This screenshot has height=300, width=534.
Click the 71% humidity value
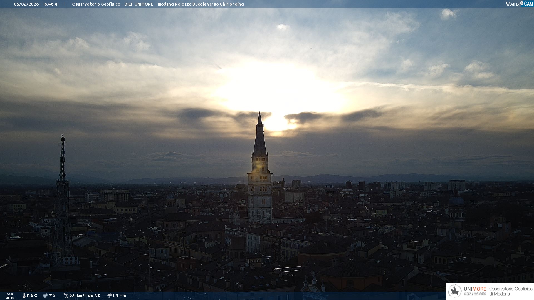[52, 296]
